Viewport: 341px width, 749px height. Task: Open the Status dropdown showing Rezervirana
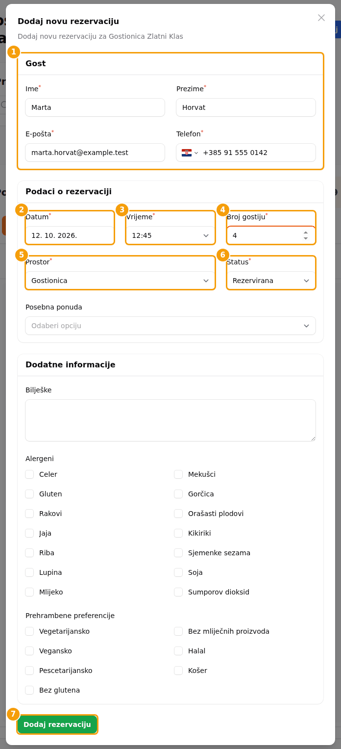point(271,281)
